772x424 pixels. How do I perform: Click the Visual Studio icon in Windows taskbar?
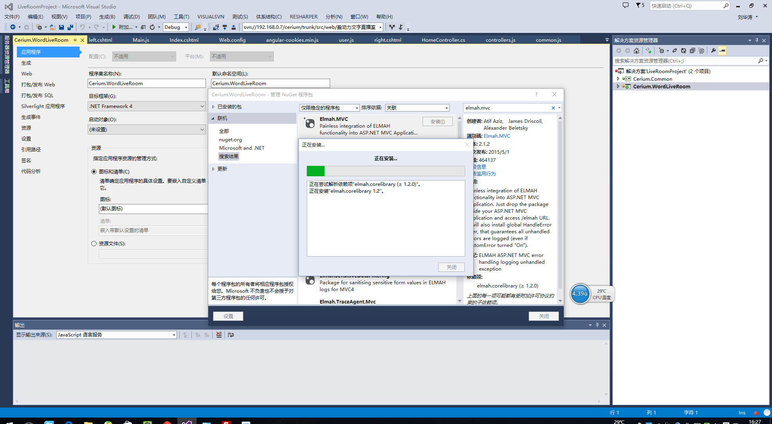click(x=187, y=422)
